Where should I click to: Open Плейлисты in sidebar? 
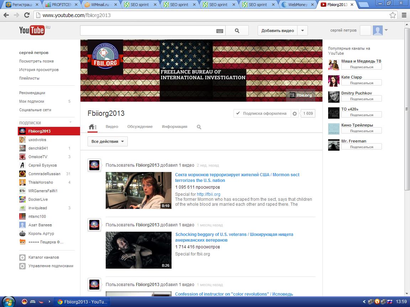(29, 78)
